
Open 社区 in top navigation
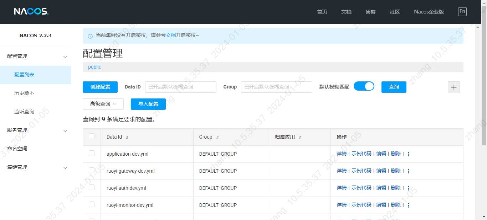point(395,12)
